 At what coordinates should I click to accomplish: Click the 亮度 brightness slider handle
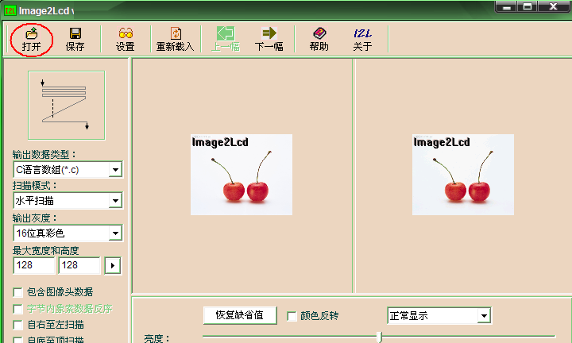pos(379,337)
